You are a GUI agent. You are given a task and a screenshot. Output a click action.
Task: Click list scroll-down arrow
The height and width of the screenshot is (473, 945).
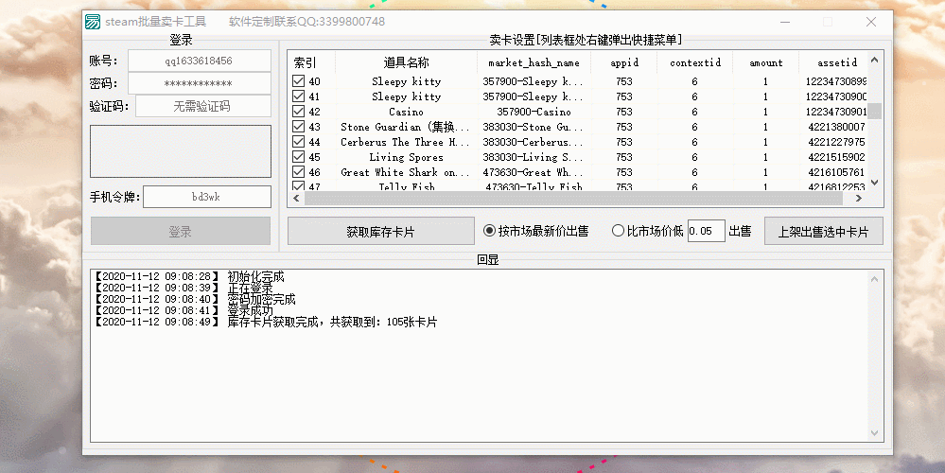(874, 183)
